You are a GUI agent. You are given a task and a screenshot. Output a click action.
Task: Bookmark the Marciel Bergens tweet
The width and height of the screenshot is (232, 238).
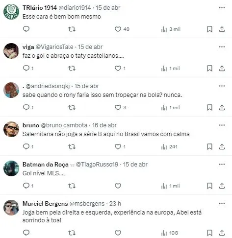click(x=209, y=233)
